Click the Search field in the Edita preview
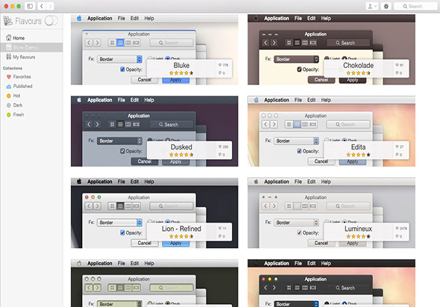The height and width of the screenshot is (307, 440). coord(348,124)
